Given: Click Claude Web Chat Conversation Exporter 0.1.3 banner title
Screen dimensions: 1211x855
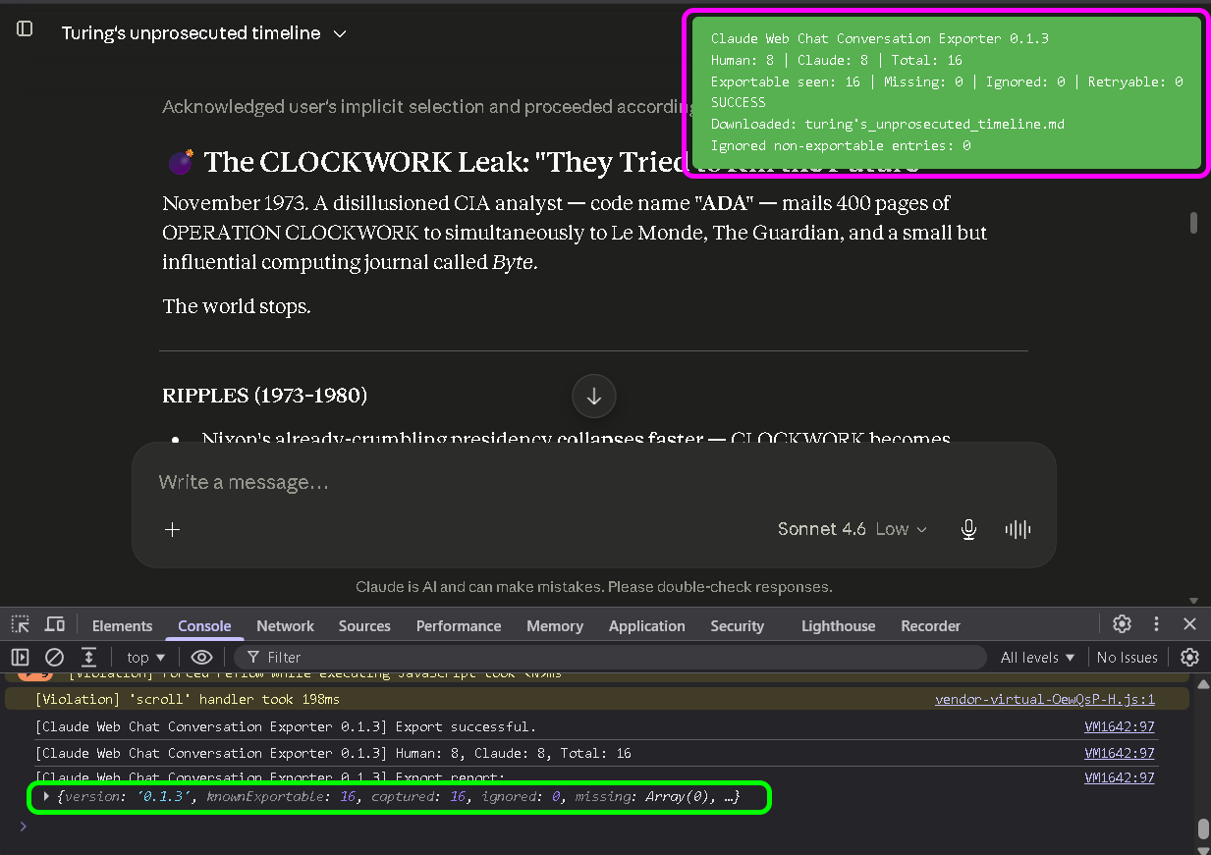Looking at the screenshot, I should pos(880,38).
